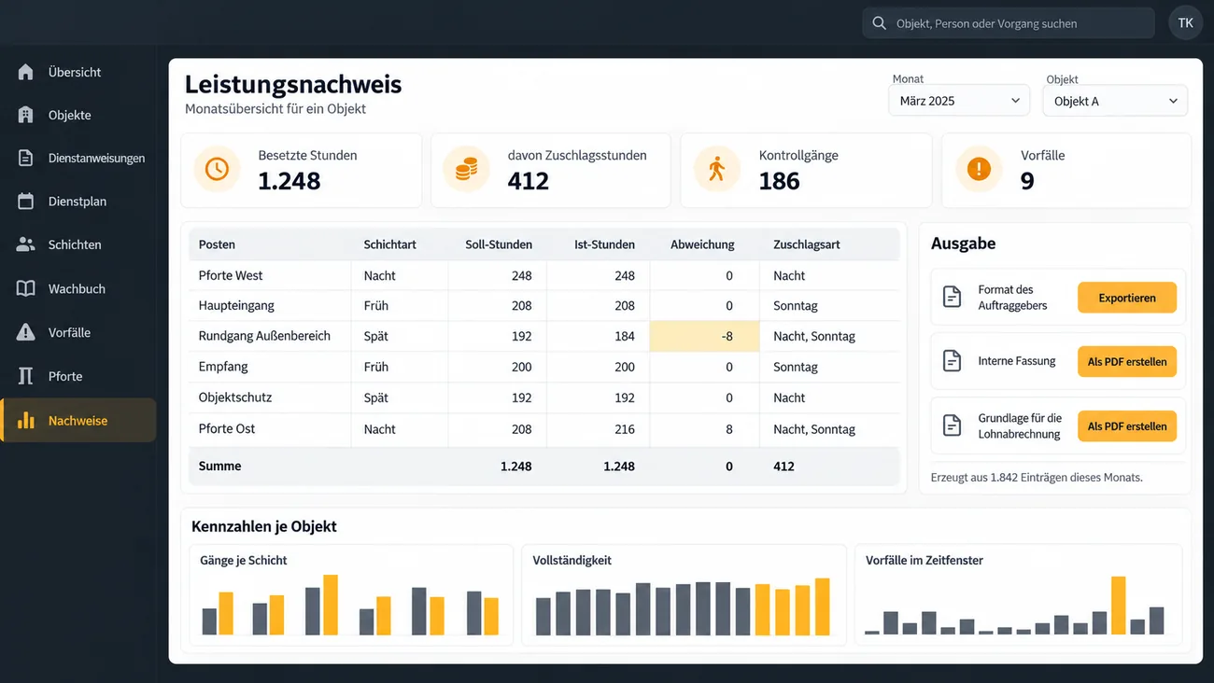Viewport: 1214px width, 683px height.
Task: Open the Monat dropdown showing März 2025
Action: (x=959, y=101)
